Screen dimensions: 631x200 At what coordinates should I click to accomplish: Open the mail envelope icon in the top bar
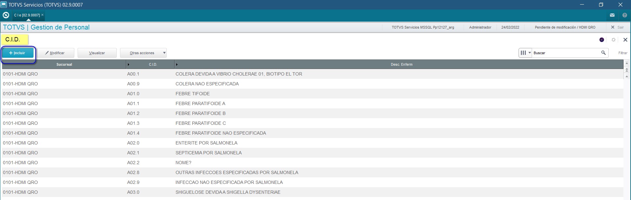(612, 15)
